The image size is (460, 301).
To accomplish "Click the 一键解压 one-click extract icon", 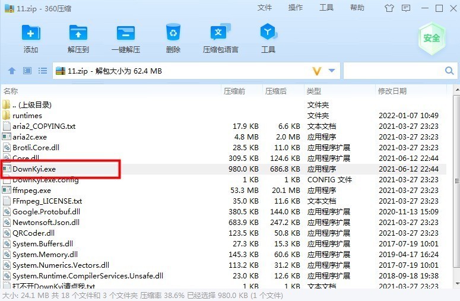I will 126,33.
